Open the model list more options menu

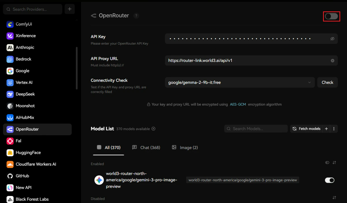point(334,129)
